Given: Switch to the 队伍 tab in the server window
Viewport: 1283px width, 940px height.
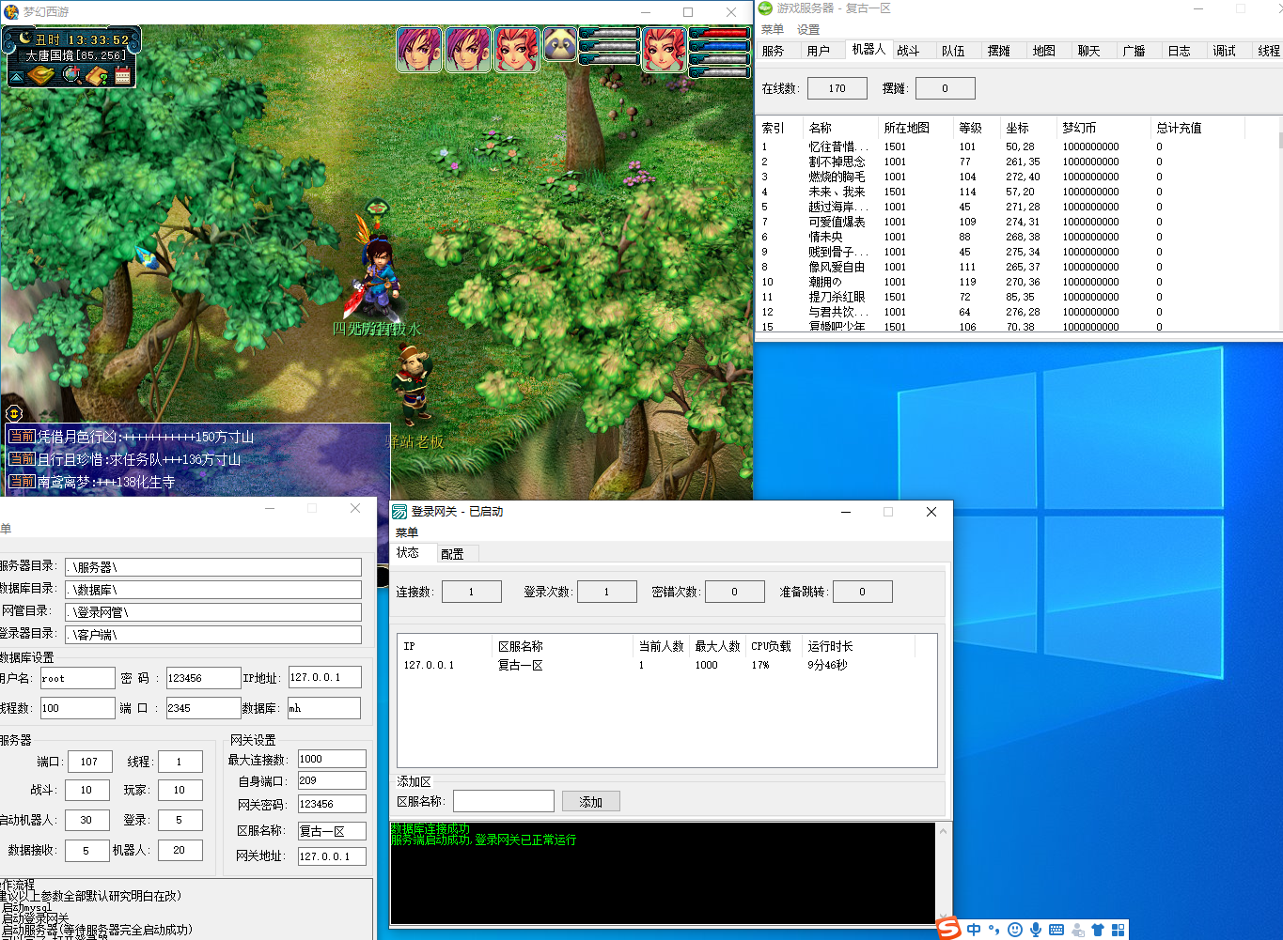Looking at the screenshot, I should click(954, 51).
